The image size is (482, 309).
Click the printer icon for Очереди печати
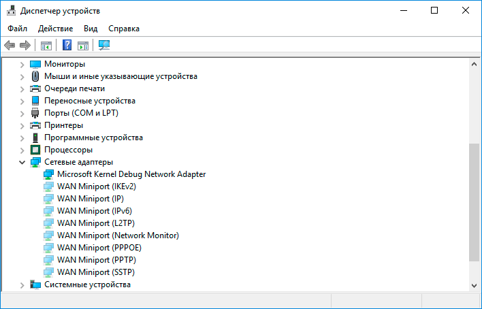click(x=35, y=88)
